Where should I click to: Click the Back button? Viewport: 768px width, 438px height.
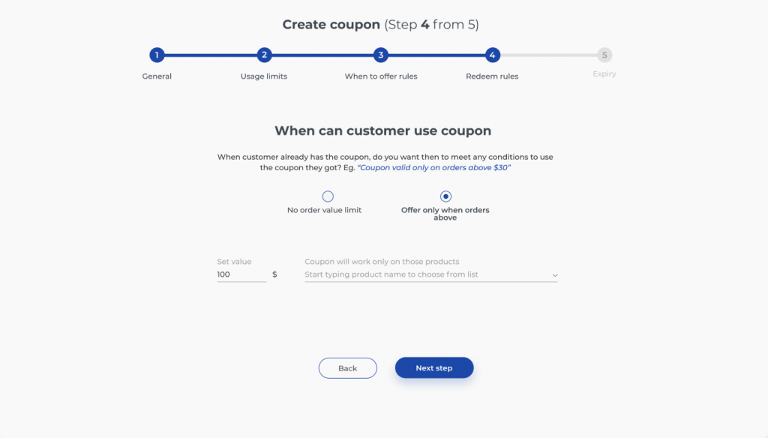click(x=348, y=368)
